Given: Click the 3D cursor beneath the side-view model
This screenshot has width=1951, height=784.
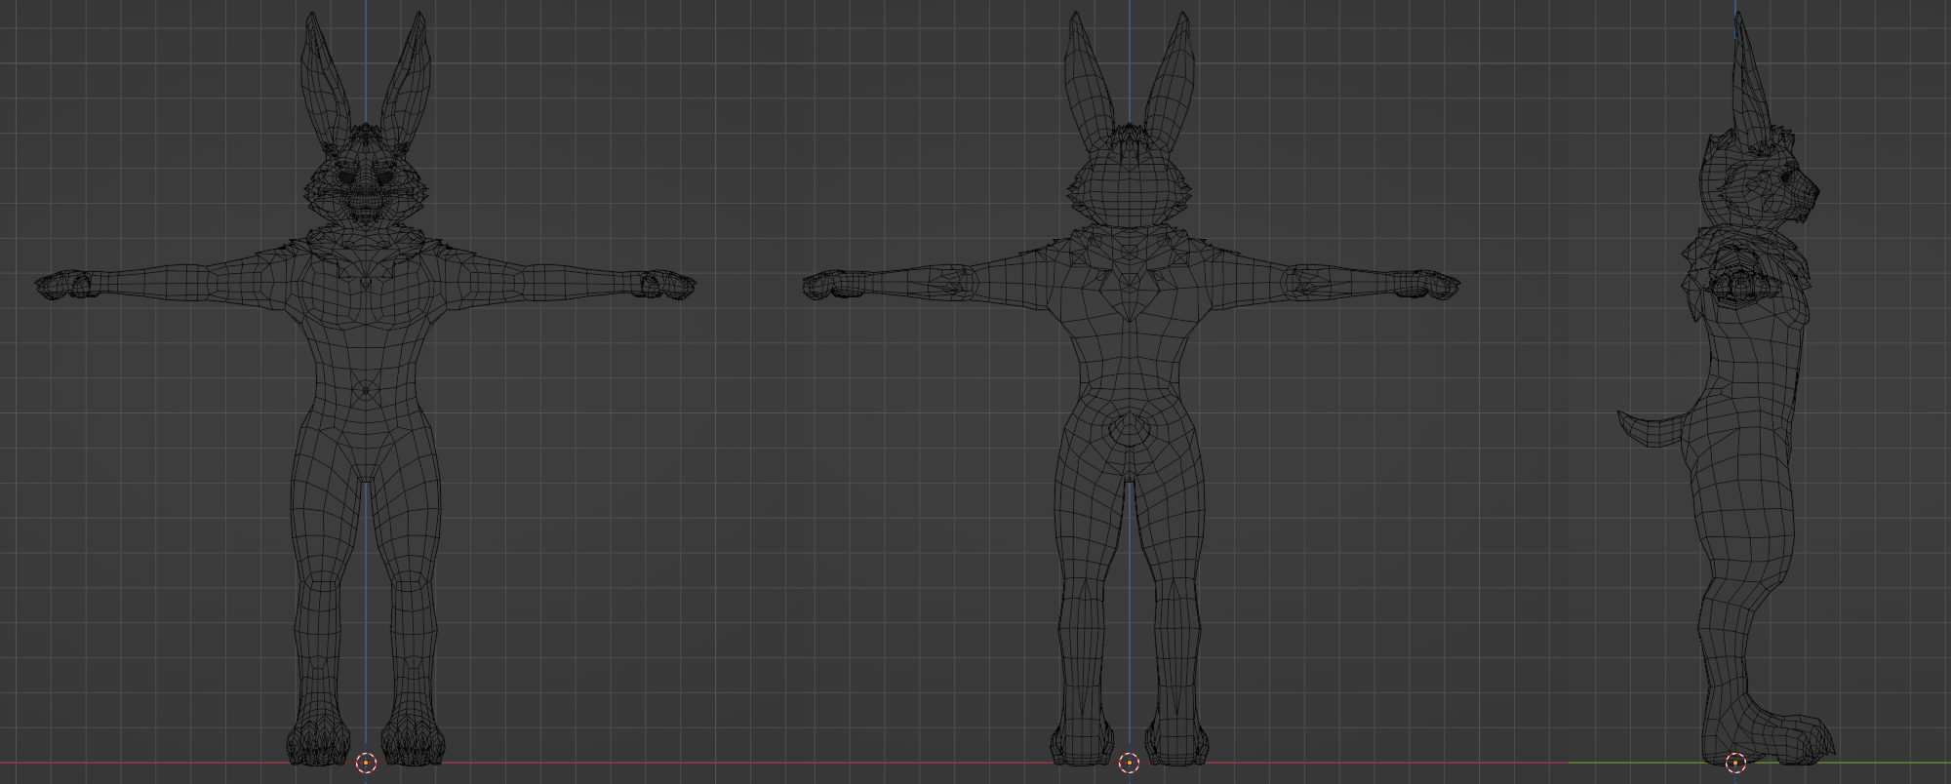Looking at the screenshot, I should click(x=1735, y=763).
